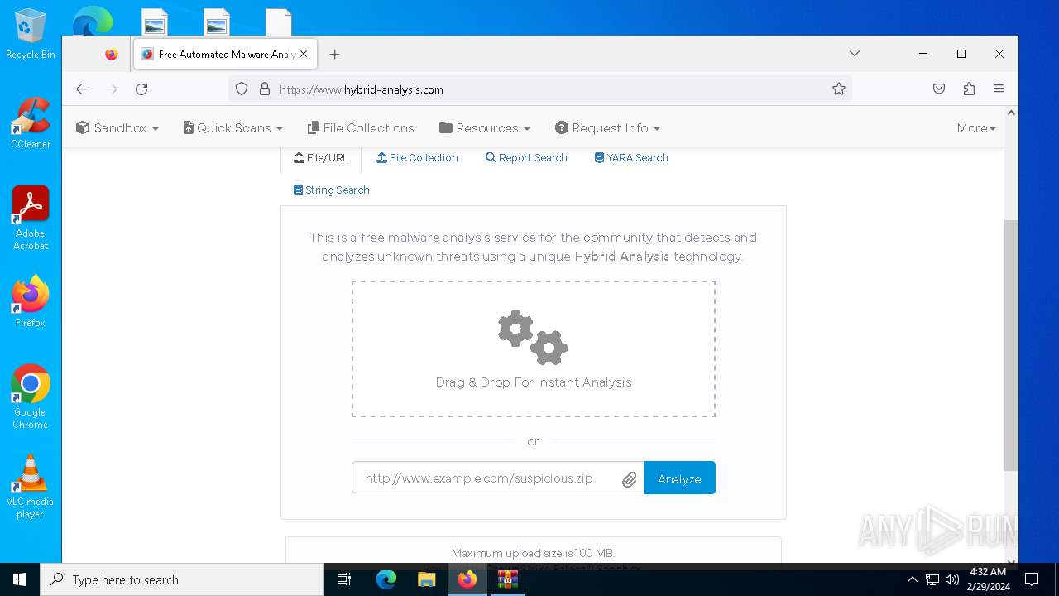Click the browser forward arrow
This screenshot has height=596, width=1059.
(x=112, y=89)
